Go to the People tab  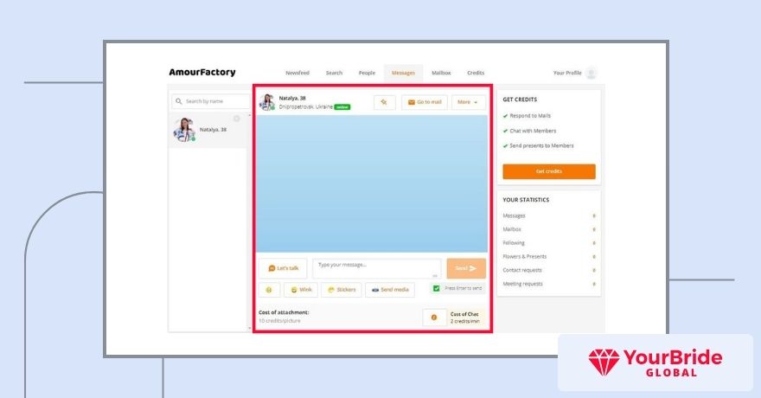367,73
